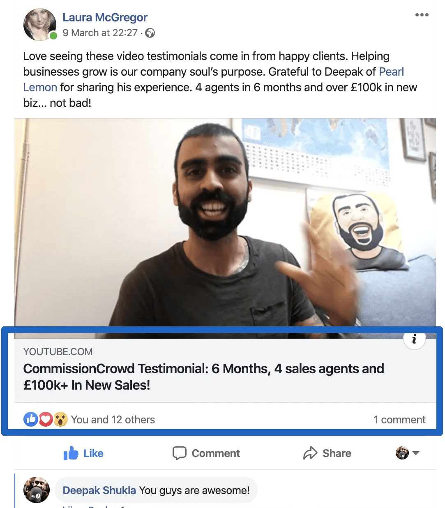Click the globe public privacy icon
The height and width of the screenshot is (508, 445).
click(x=150, y=33)
